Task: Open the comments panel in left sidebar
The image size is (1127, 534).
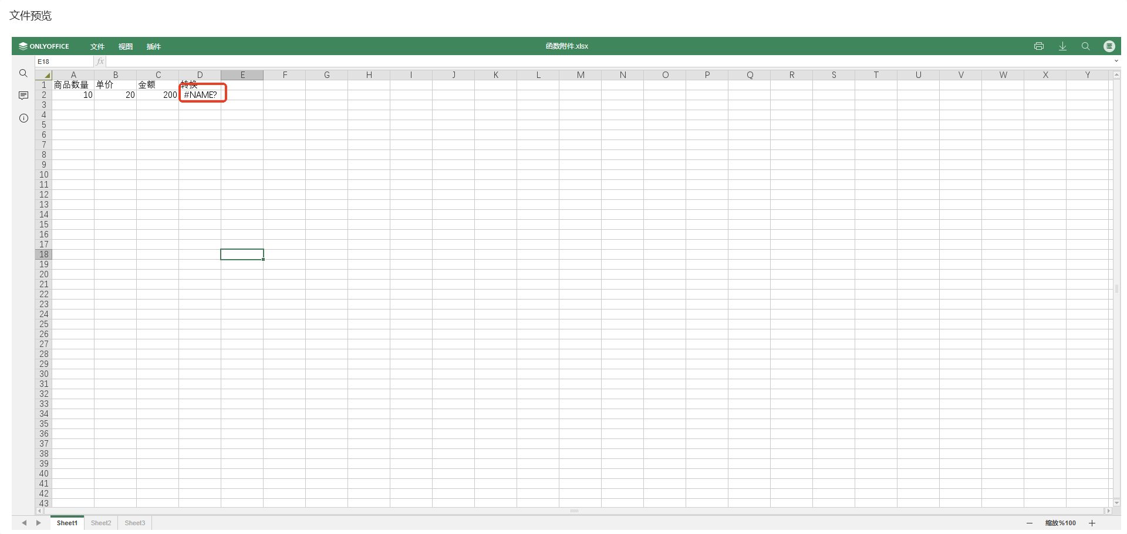Action: (x=23, y=96)
